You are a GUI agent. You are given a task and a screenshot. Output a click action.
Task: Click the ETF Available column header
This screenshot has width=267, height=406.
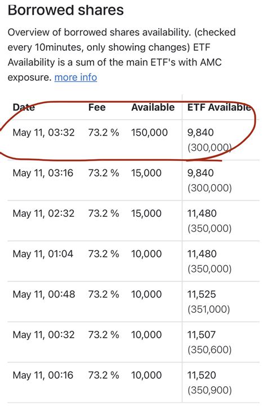219,107
